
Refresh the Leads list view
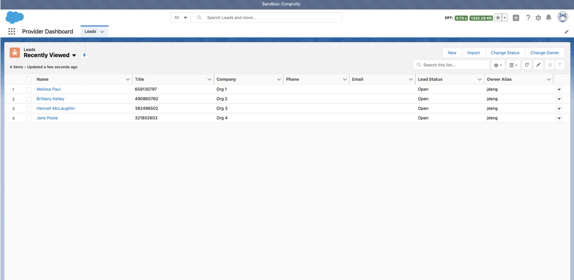tap(527, 64)
